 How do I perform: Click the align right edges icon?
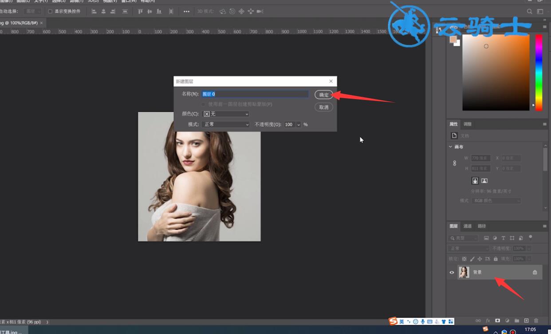113,11
